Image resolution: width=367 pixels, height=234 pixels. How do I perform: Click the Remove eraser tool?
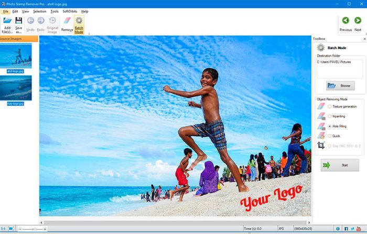coord(67,20)
